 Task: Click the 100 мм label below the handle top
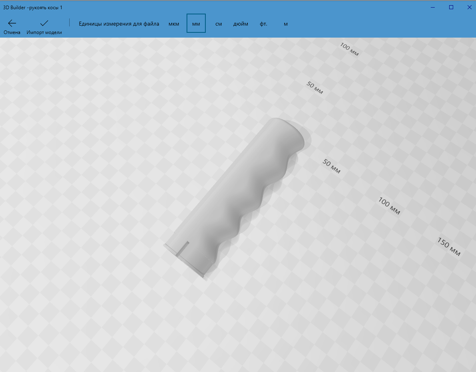tap(389, 206)
